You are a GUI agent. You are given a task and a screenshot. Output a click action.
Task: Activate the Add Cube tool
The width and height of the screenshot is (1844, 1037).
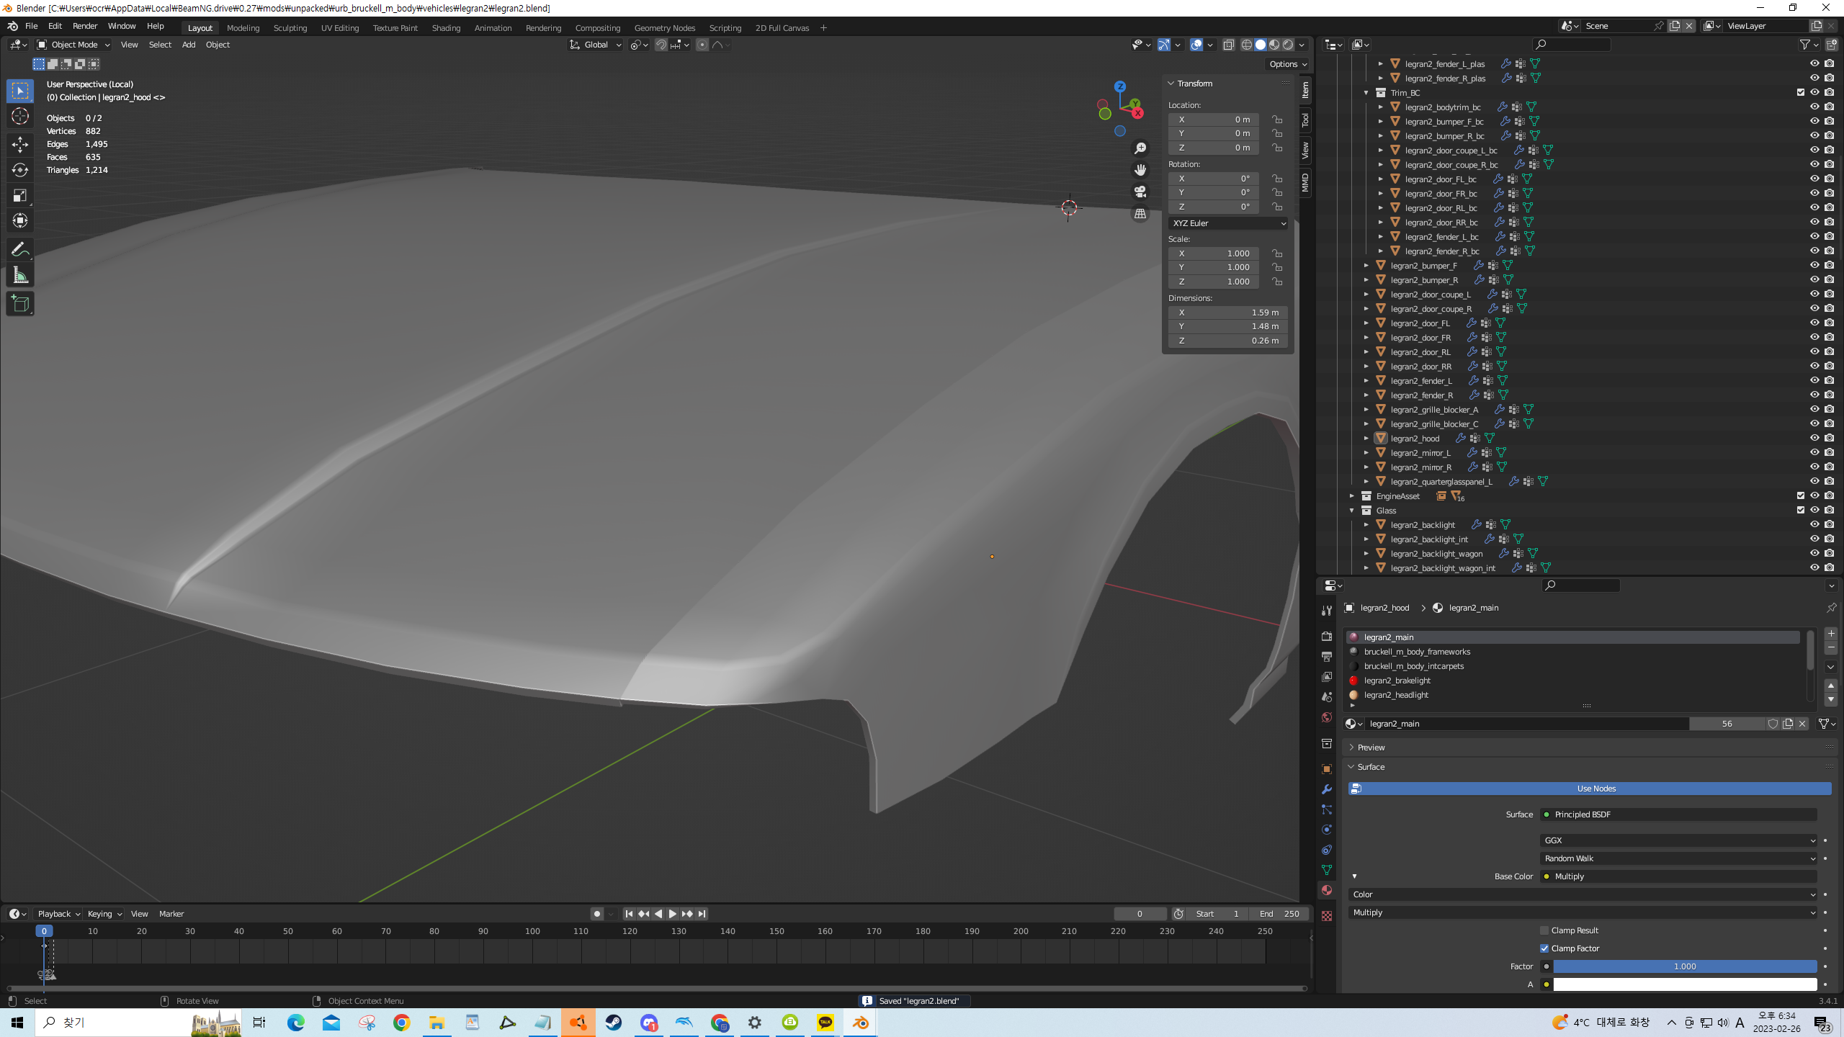[x=20, y=304]
